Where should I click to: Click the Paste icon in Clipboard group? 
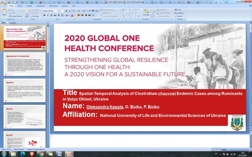click(x=4, y=13)
